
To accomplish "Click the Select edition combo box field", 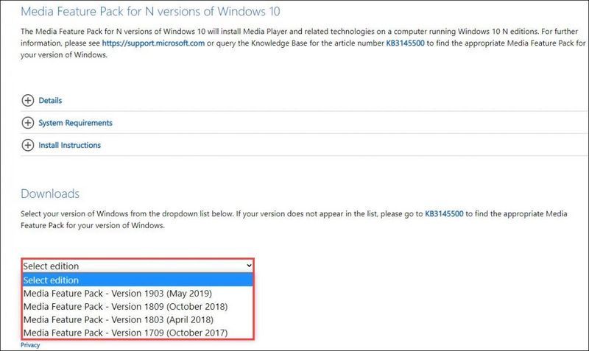I will tap(138, 266).
